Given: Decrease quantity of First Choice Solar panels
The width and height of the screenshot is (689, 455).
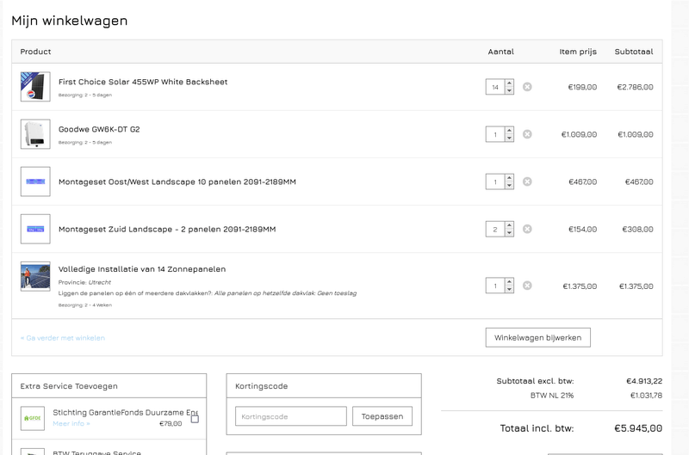Looking at the screenshot, I should pos(509,90).
